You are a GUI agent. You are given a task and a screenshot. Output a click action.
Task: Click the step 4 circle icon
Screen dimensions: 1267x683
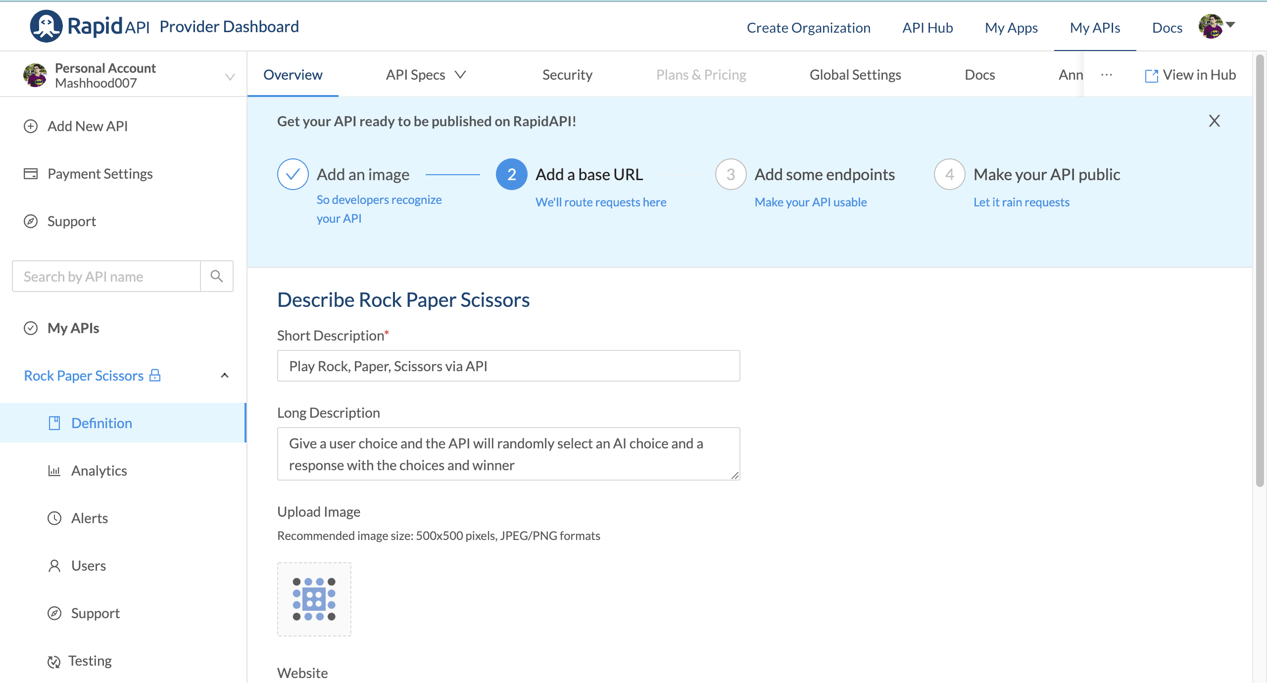tap(950, 174)
